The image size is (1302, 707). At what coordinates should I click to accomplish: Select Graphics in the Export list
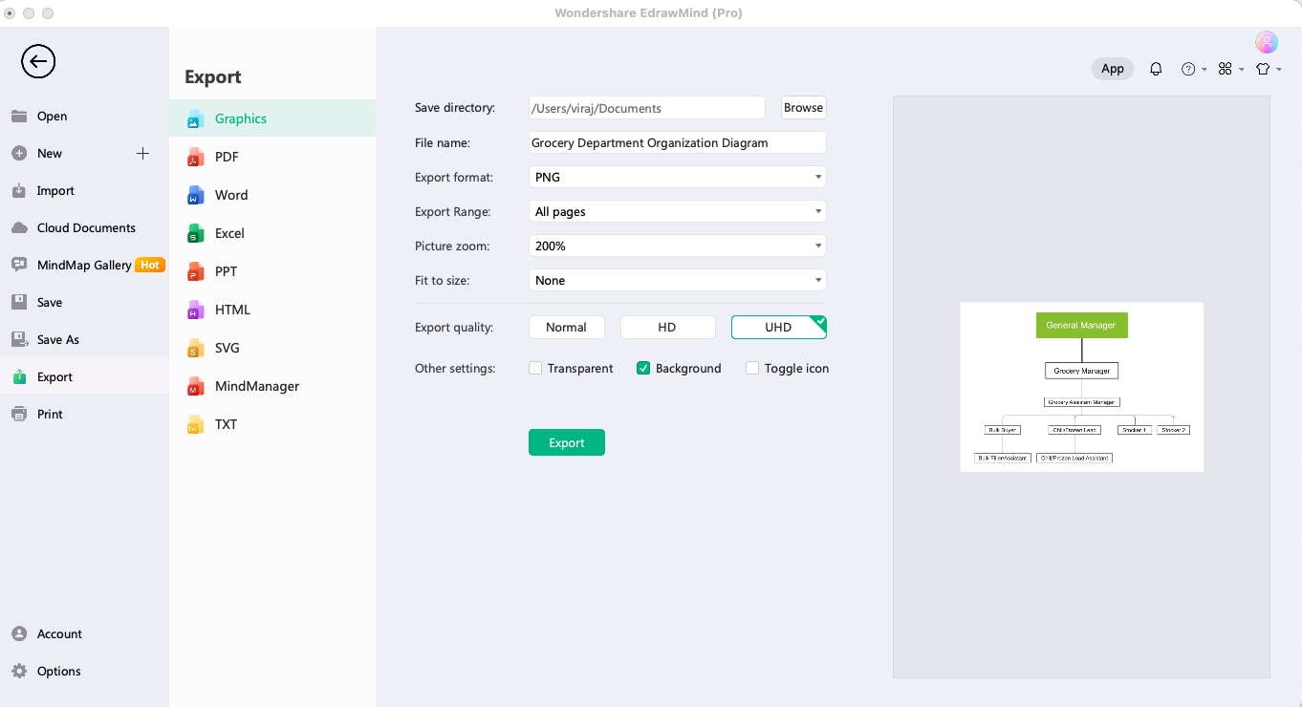click(x=272, y=118)
